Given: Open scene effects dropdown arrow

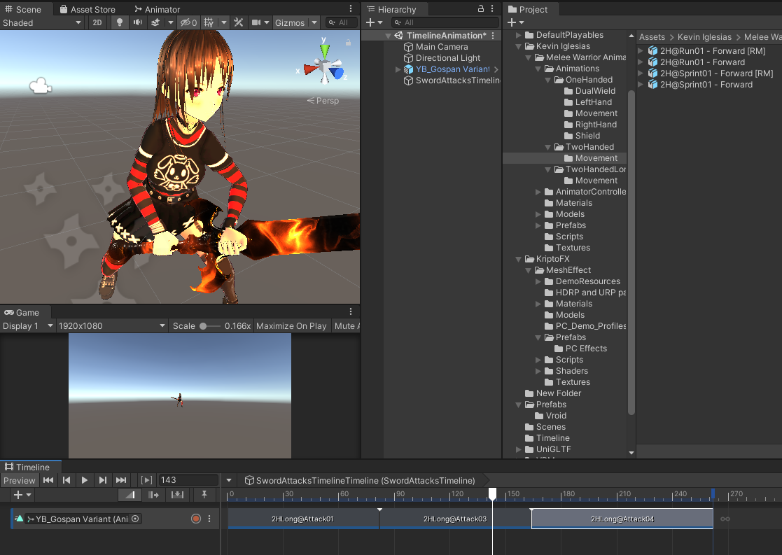Looking at the screenshot, I should point(171,22).
